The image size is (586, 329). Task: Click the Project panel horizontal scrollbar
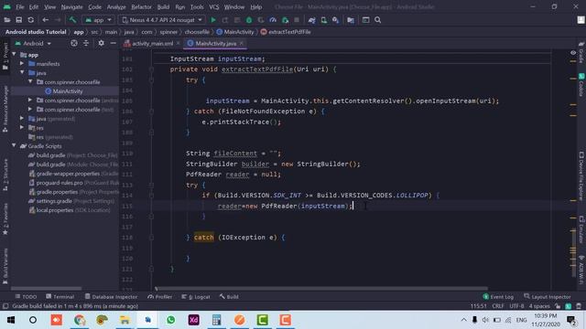[x=47, y=289]
